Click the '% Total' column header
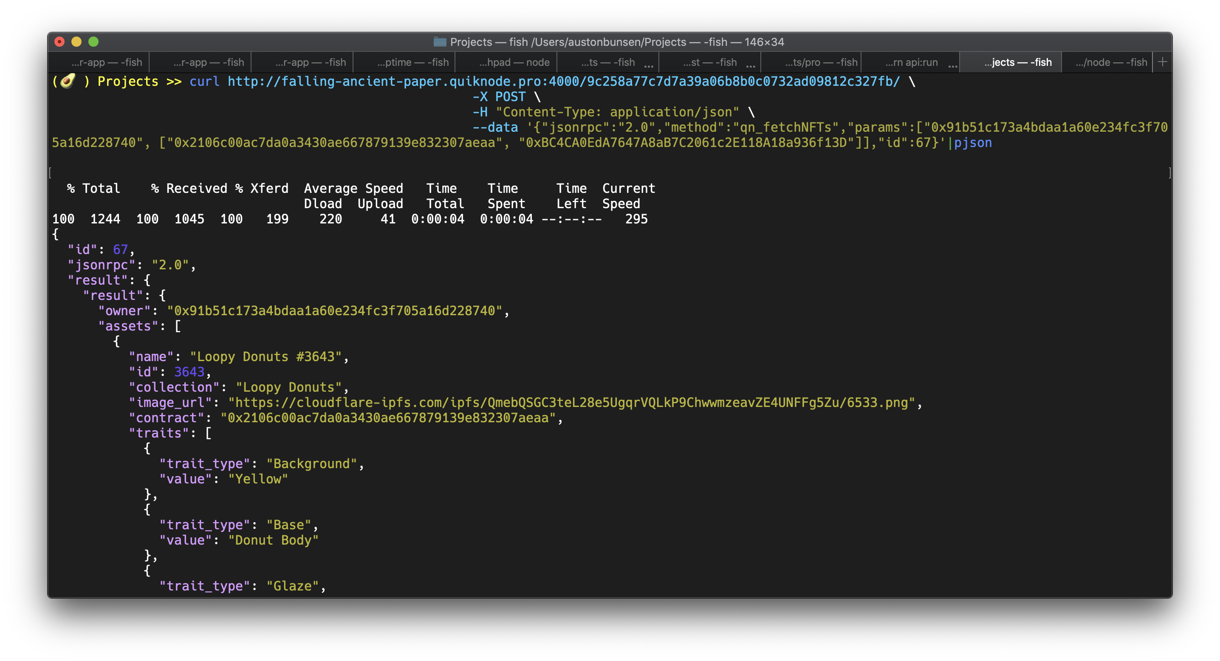Viewport: 1220px width, 661px height. pyautogui.click(x=93, y=189)
